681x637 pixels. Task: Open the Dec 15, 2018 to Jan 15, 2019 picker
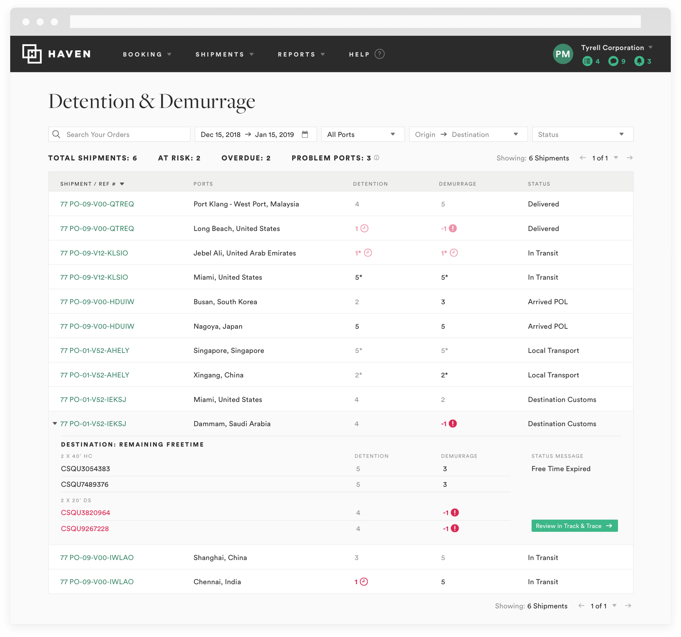click(256, 134)
